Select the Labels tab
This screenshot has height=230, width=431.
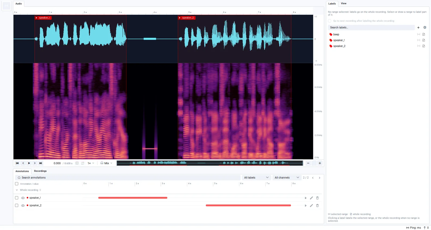332,4
